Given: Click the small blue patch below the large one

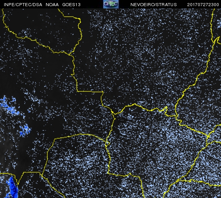Looking at the screenshot, I should (x=25, y=130).
